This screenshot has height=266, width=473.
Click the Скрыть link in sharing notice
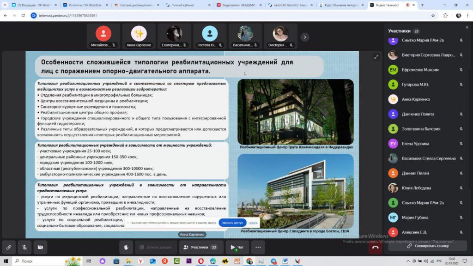(253, 223)
